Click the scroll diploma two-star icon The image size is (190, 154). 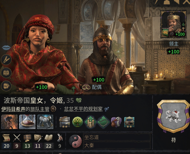129,122
